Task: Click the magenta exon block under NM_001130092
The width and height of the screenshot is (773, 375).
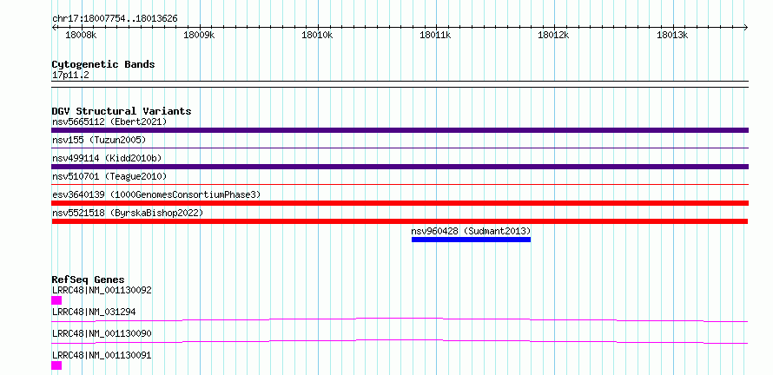Action: 56,300
